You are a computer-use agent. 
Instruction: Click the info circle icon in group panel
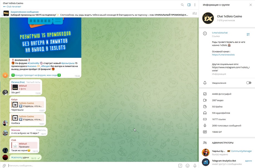tap(205, 34)
